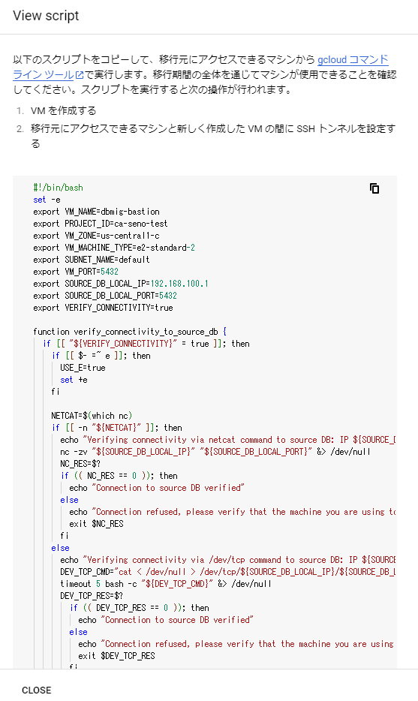Click list item VM を作成する

(64, 111)
